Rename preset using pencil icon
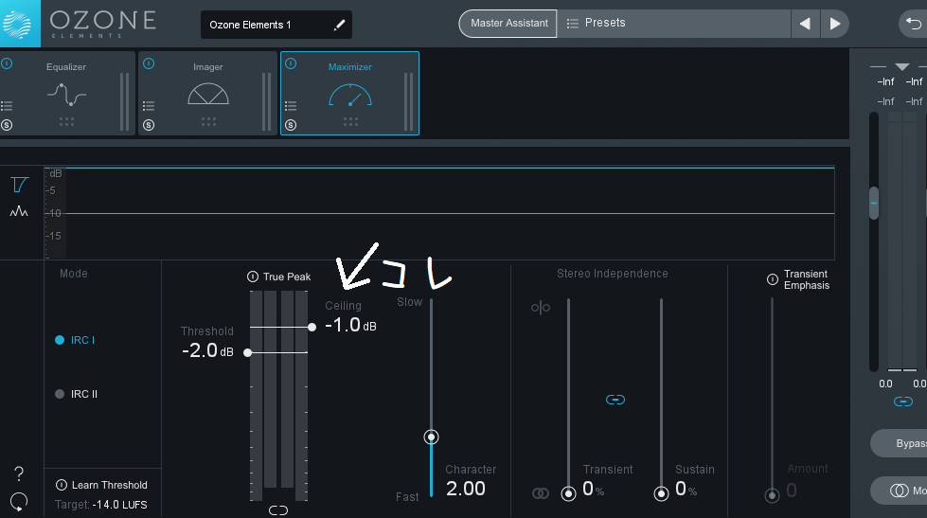Image resolution: width=927 pixels, height=518 pixels. tap(339, 25)
